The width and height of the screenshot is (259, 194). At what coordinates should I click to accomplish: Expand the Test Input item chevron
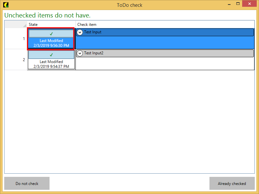point(80,32)
